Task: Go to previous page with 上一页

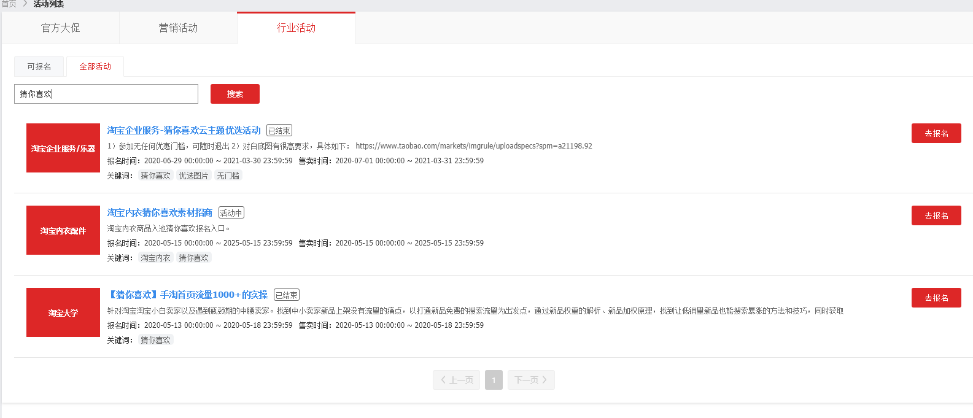Action: pos(457,380)
